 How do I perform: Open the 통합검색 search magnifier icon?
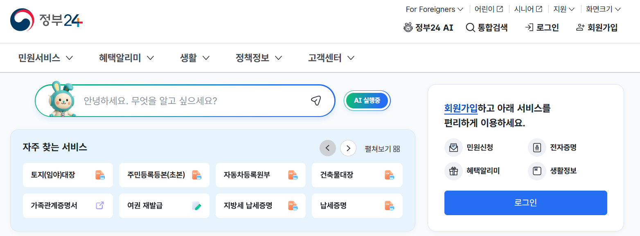click(x=469, y=27)
